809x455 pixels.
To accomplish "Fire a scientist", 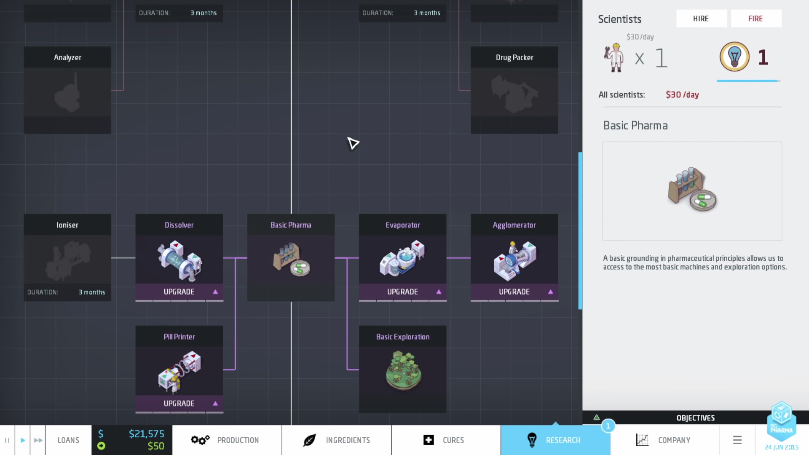I will tap(755, 19).
